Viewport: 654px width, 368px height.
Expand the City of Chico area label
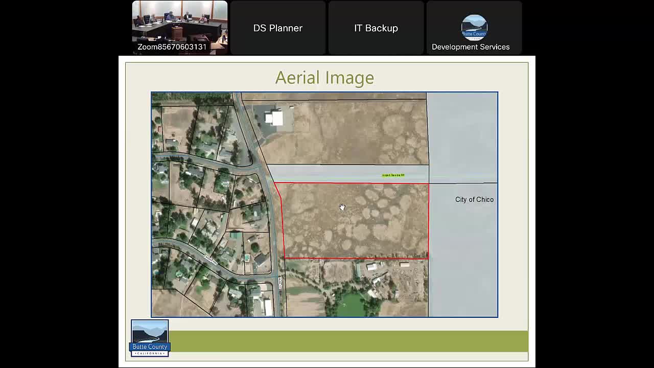point(474,199)
